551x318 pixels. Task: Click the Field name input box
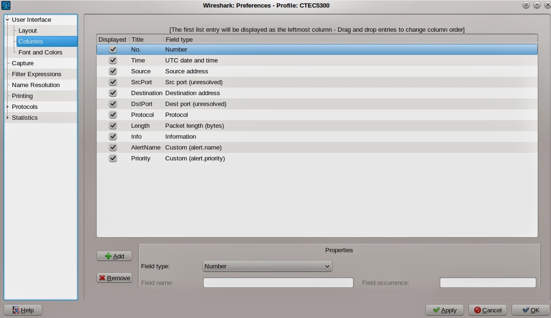tap(278, 283)
